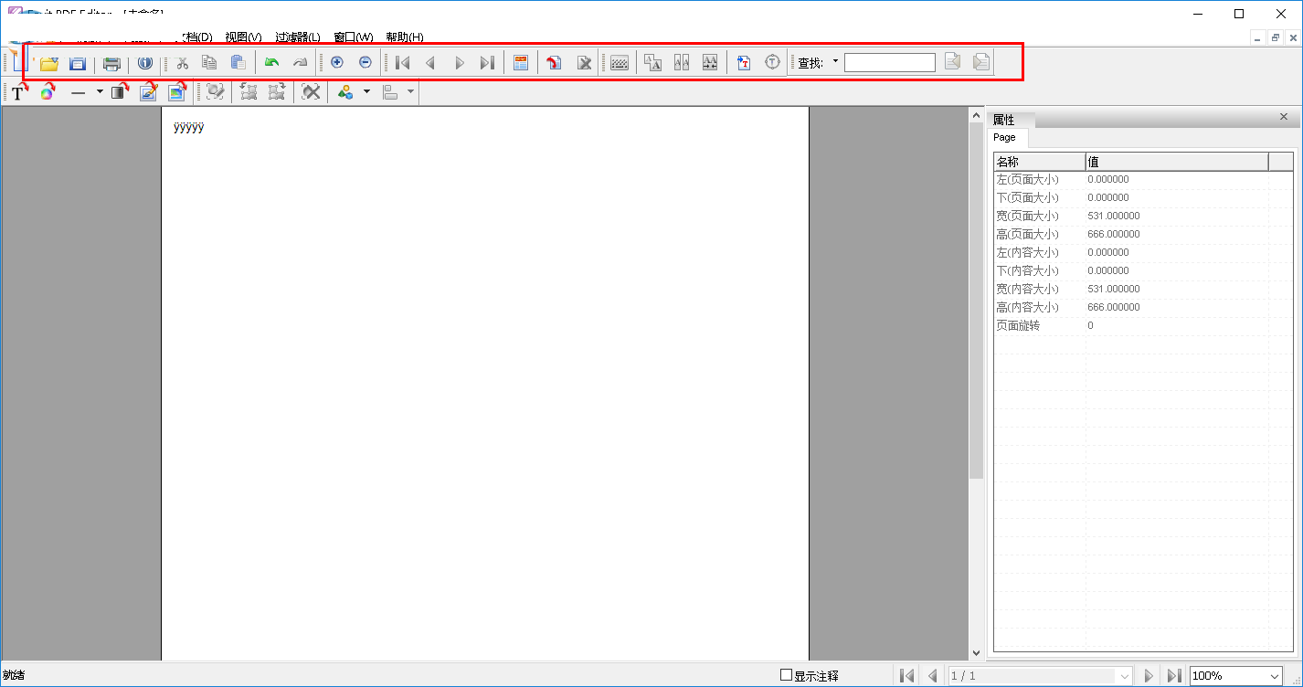Click the Save document icon

pyautogui.click(x=77, y=62)
